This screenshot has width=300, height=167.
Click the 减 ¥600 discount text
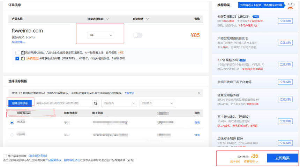(x=235, y=162)
